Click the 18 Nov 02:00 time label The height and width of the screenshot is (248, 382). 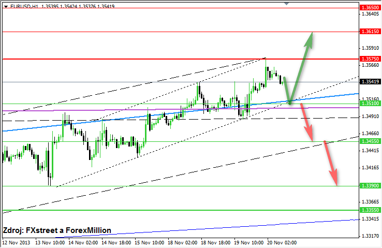pyautogui.click(x=183, y=243)
